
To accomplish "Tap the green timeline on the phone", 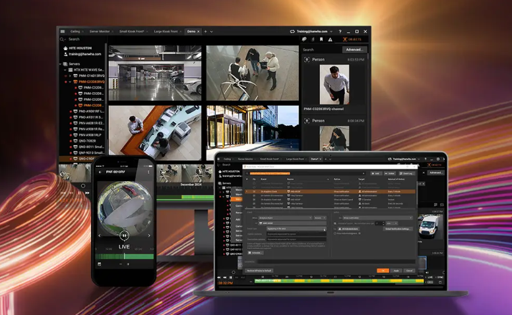I will [x=125, y=256].
